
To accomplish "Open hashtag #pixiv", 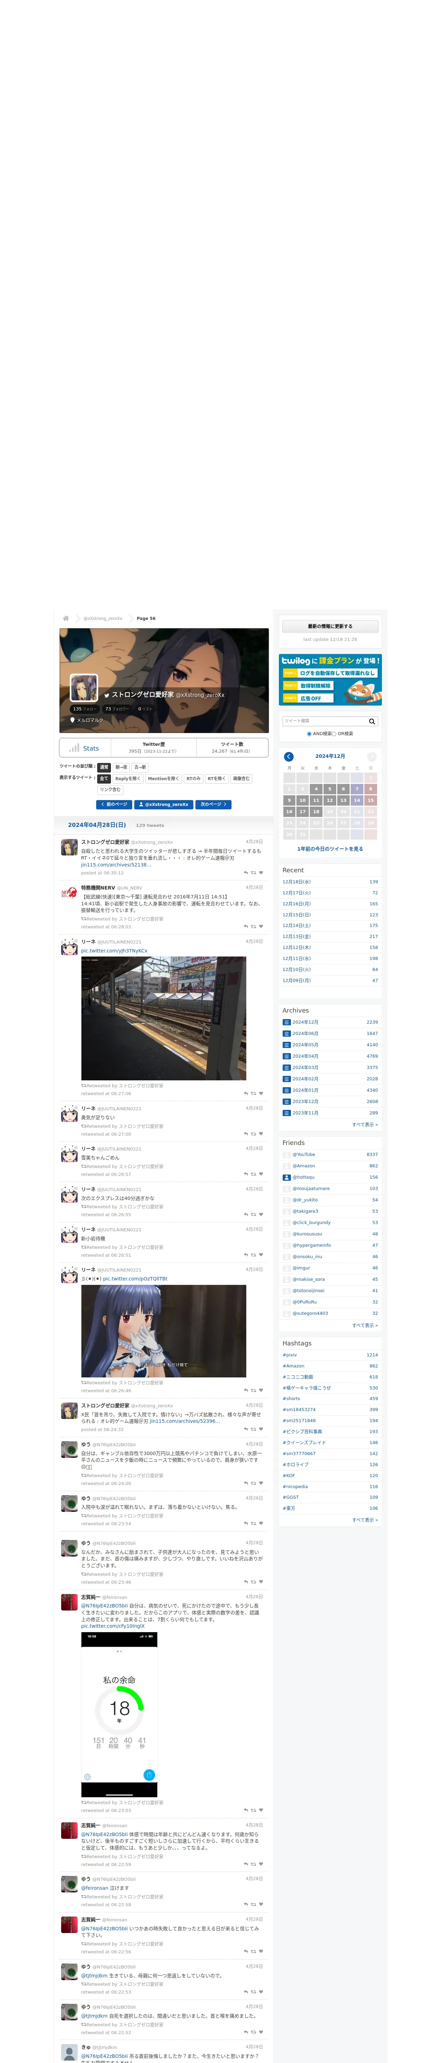I will [290, 1355].
